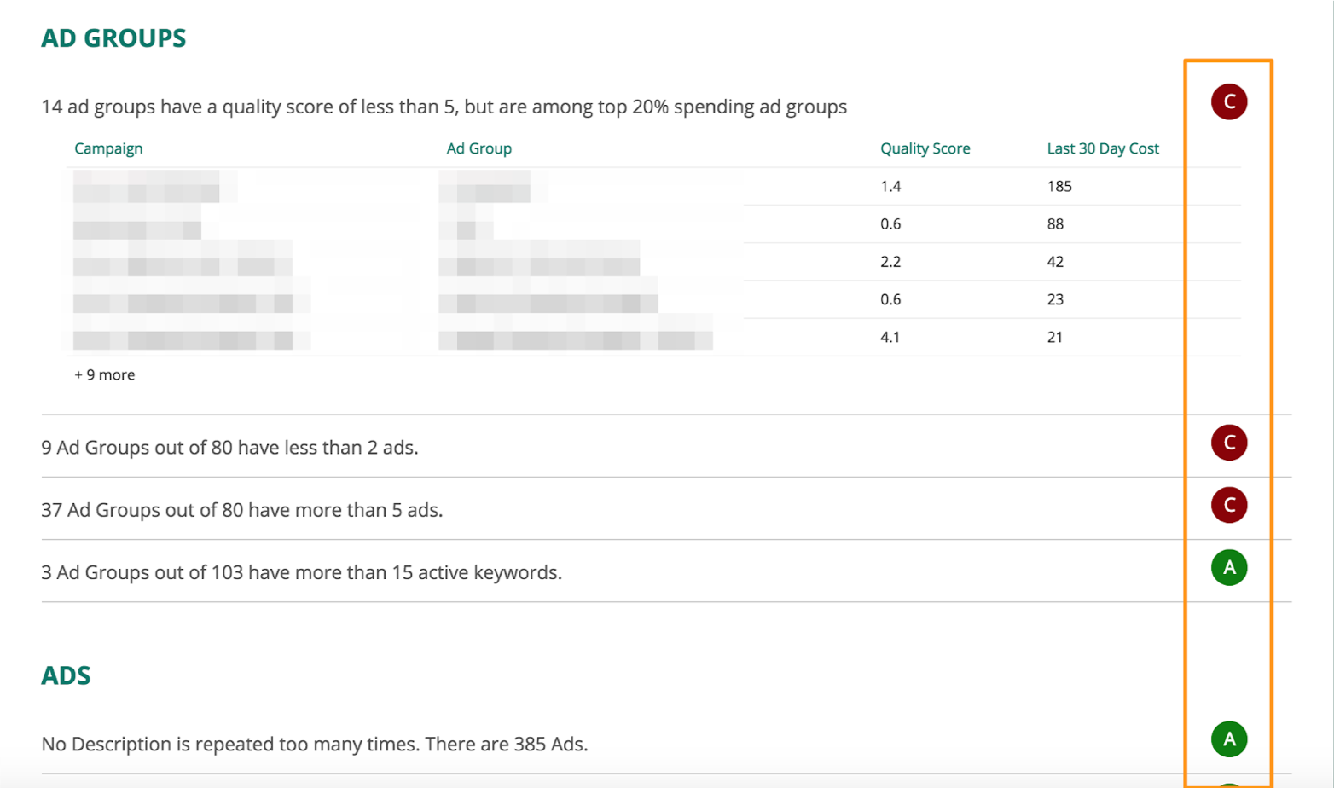Select the row with quality score 4.1

click(653, 337)
